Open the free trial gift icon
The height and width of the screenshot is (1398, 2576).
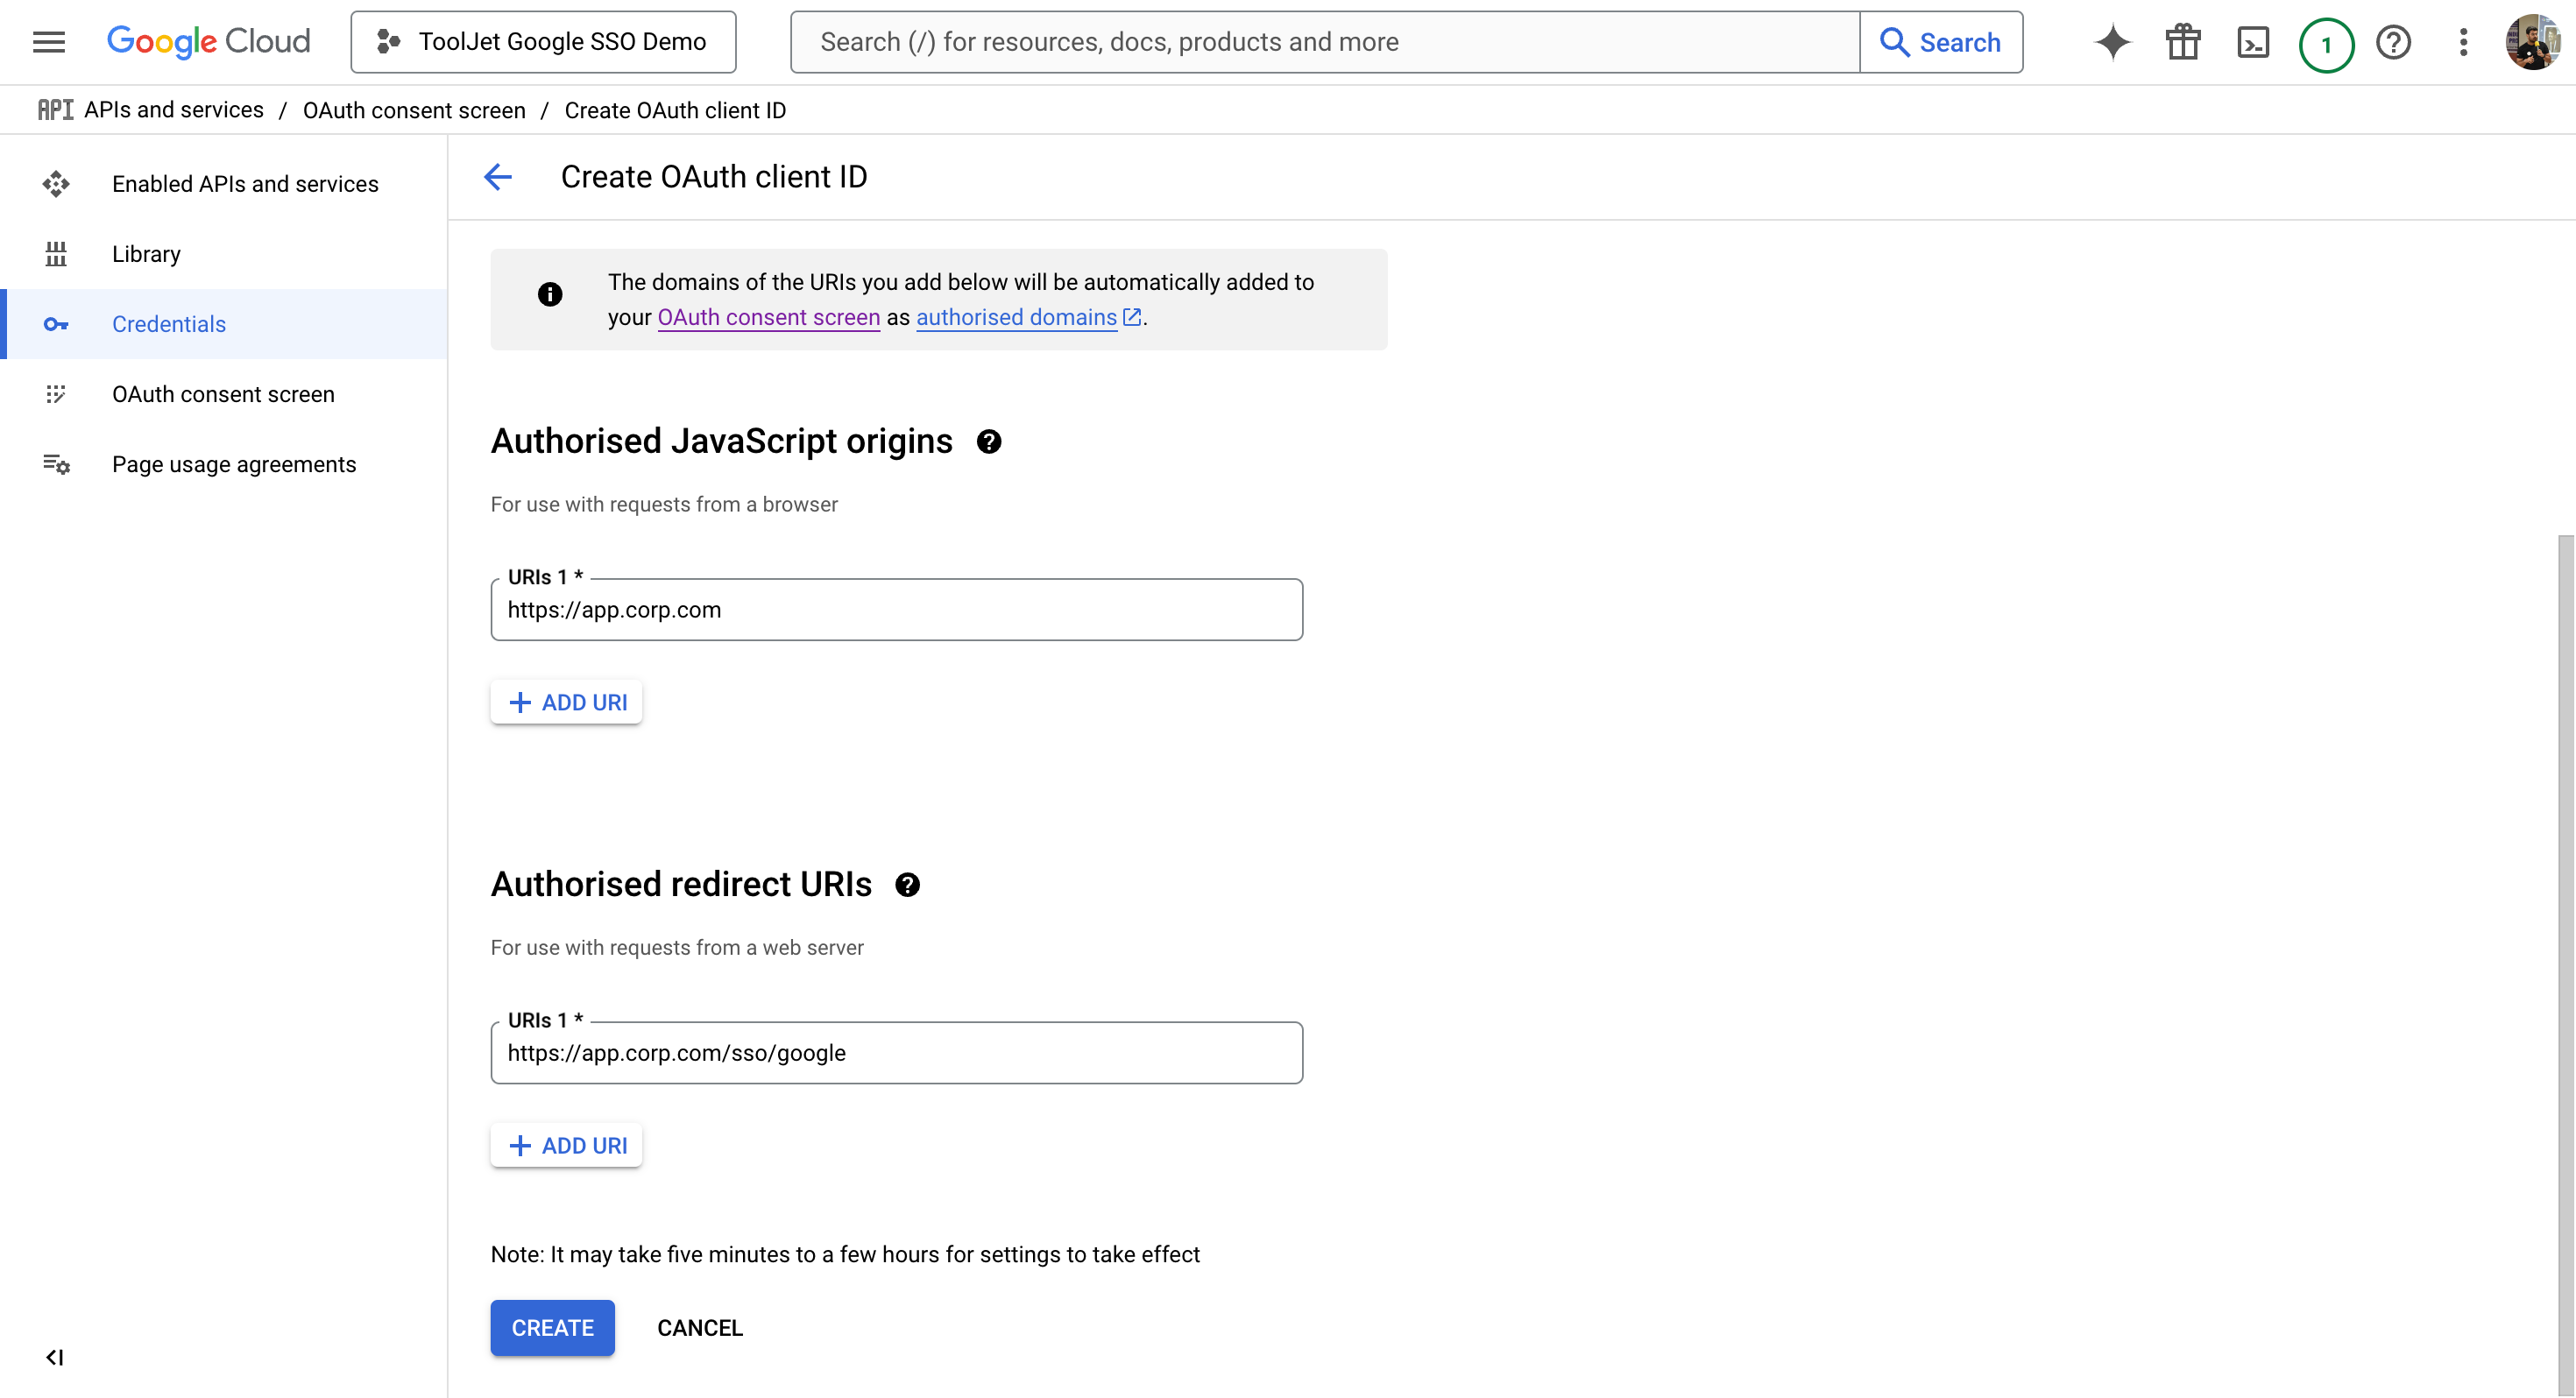tap(2183, 42)
